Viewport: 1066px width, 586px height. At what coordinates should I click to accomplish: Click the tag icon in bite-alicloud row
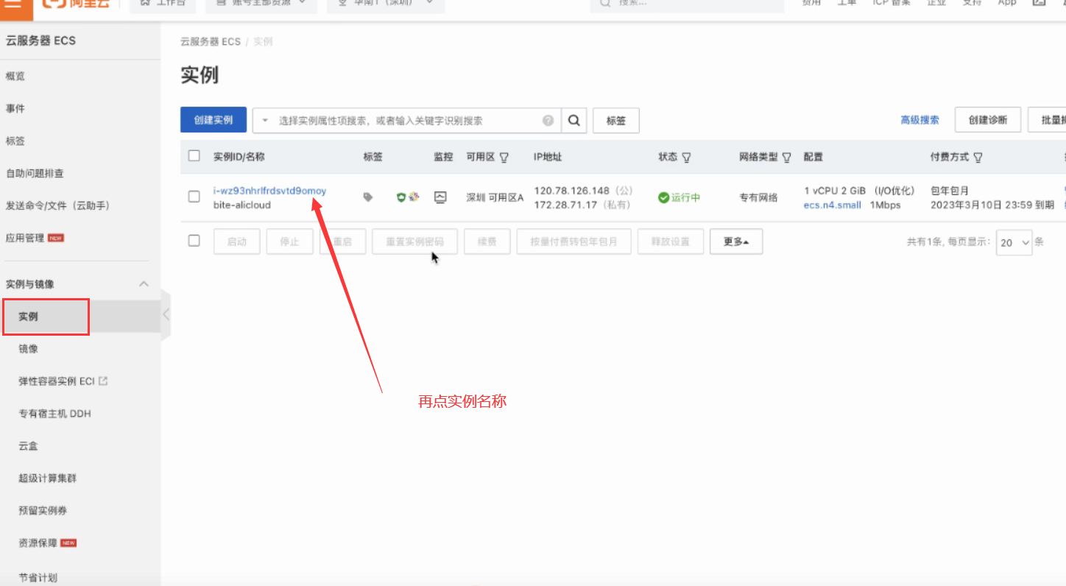pyautogui.click(x=368, y=197)
